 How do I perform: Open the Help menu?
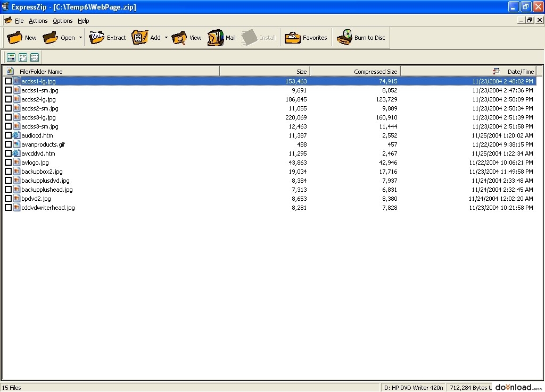pyautogui.click(x=84, y=21)
